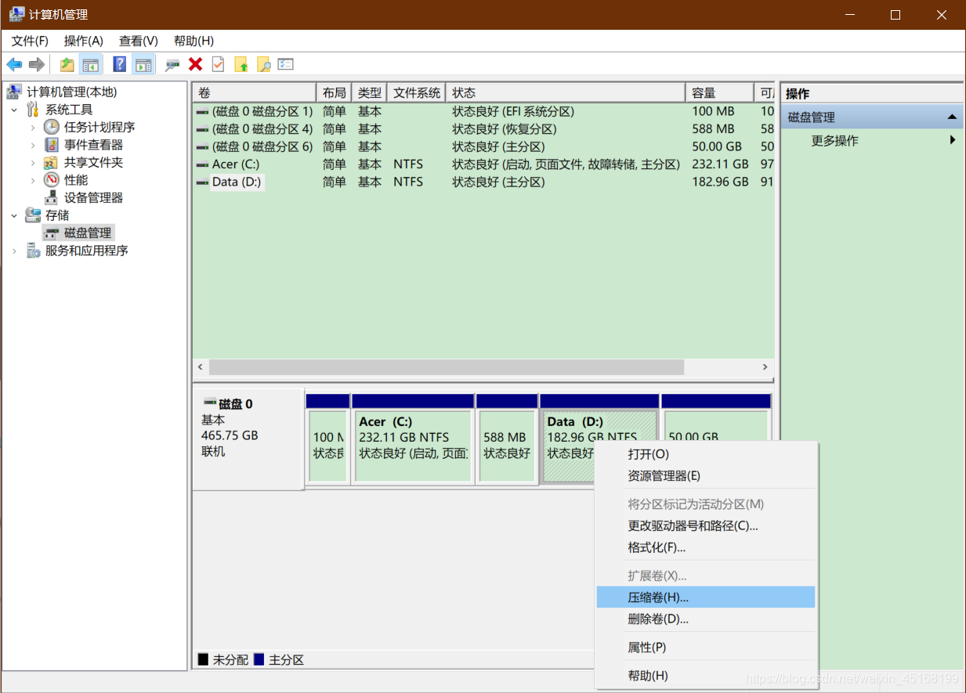Expand the 性能 node arrow
Screen dimensions: 966x693
(x=33, y=180)
